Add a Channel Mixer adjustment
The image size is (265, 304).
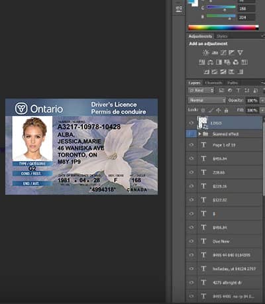(236, 62)
